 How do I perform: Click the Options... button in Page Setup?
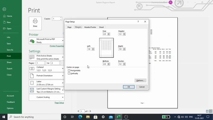(140, 81)
